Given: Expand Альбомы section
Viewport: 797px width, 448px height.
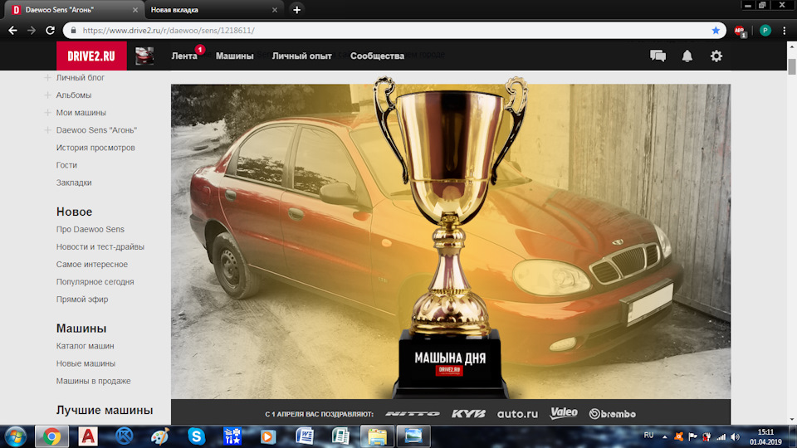Looking at the screenshot, I should point(47,95).
